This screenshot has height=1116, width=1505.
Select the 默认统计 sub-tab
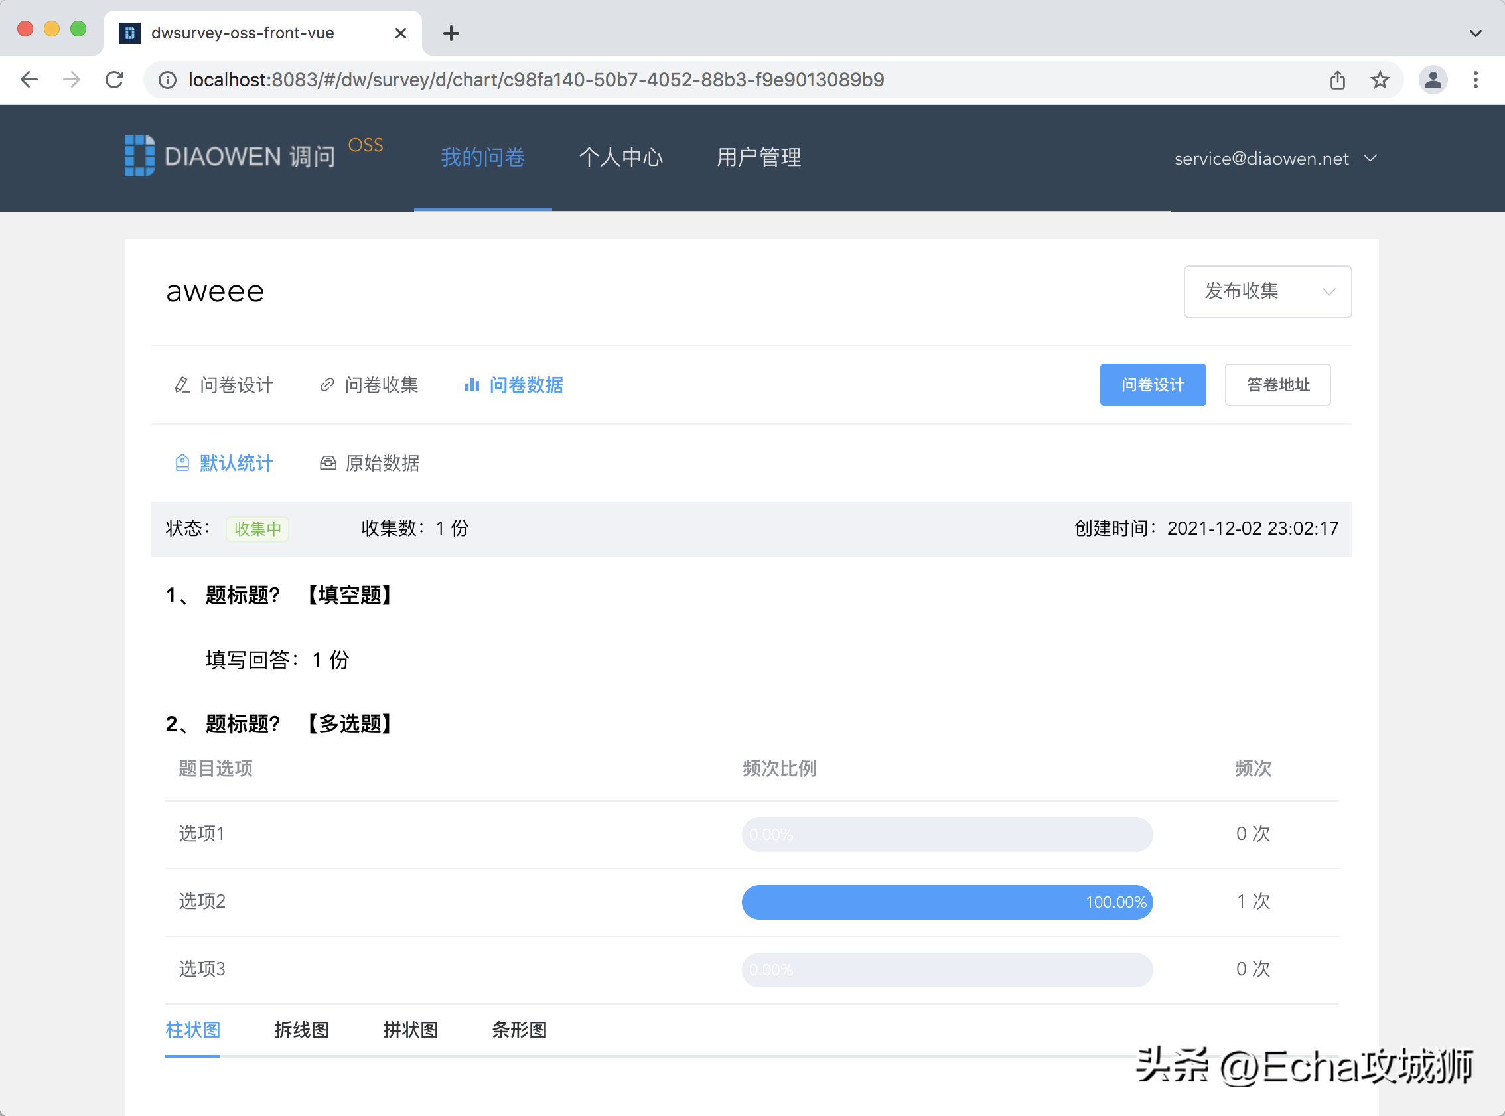click(x=224, y=463)
